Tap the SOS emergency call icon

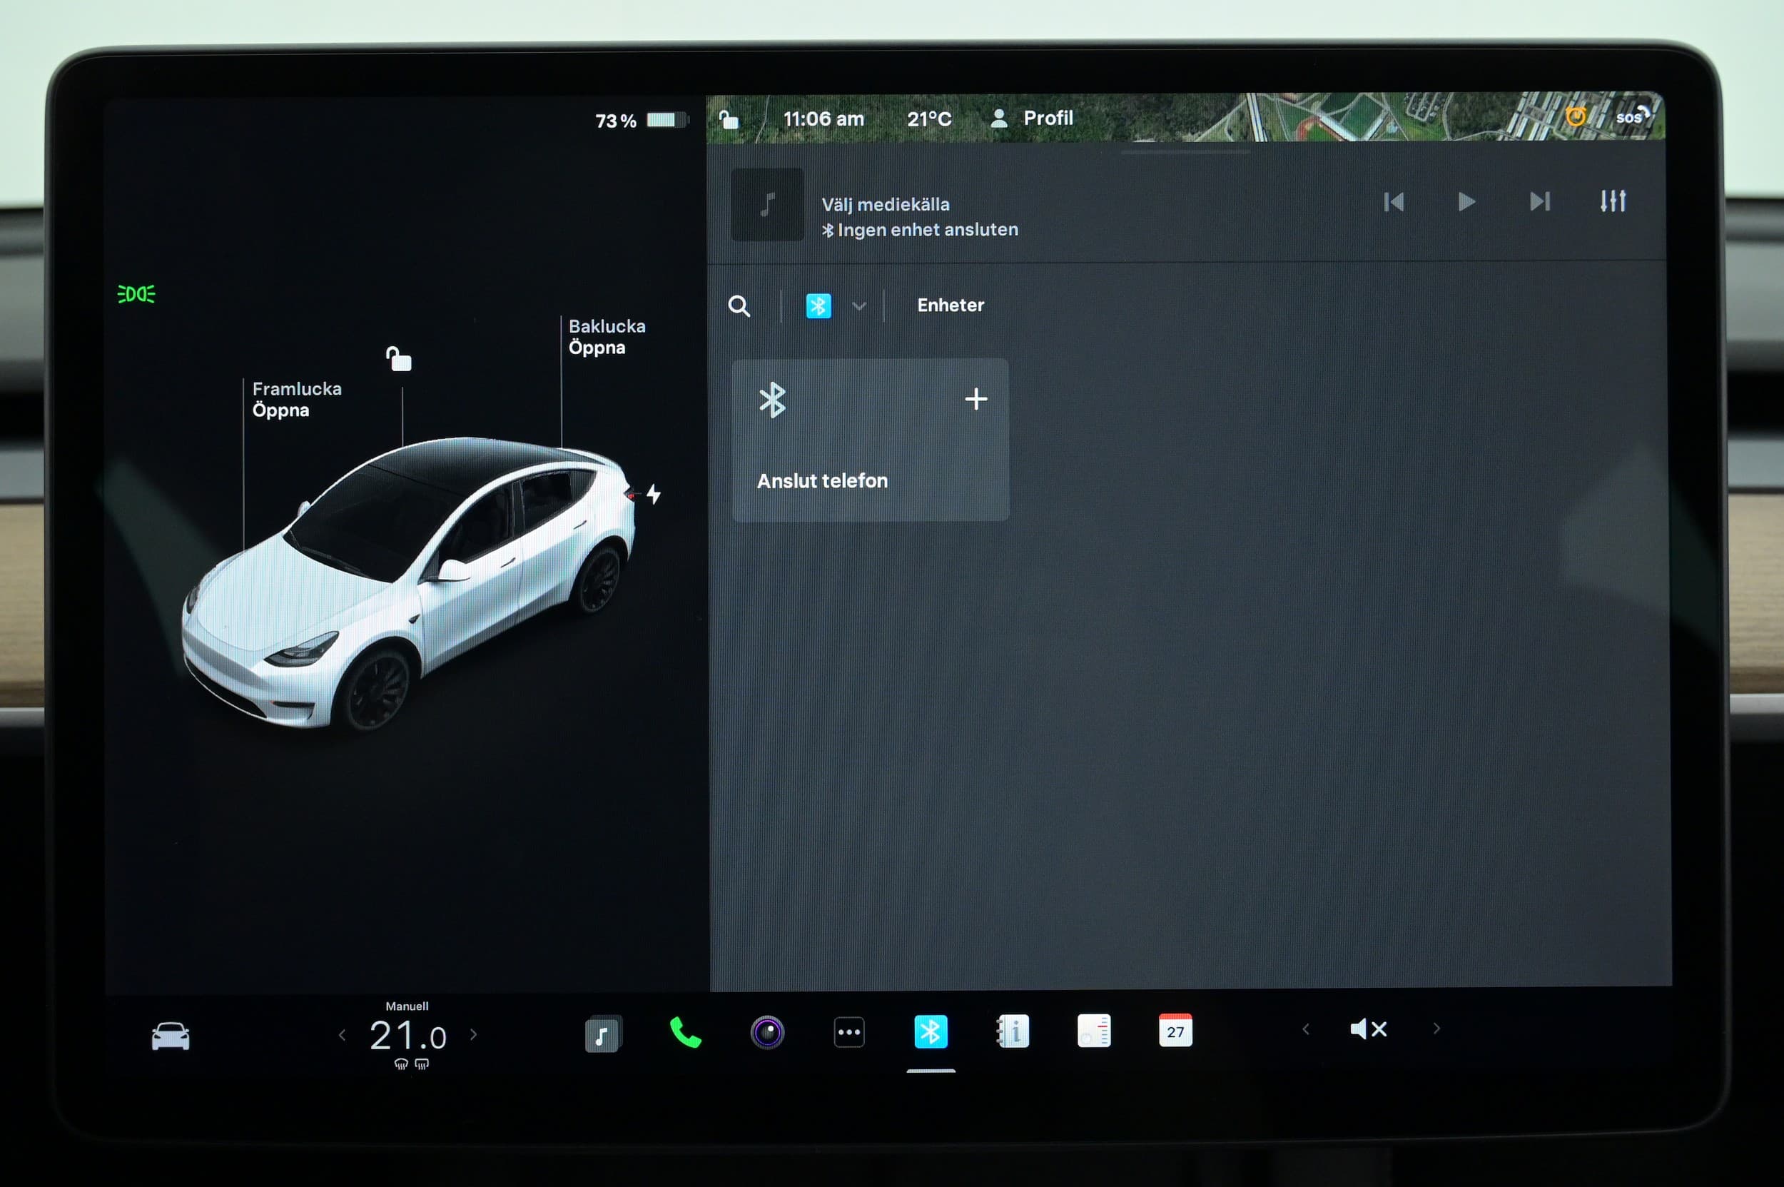1633,116
